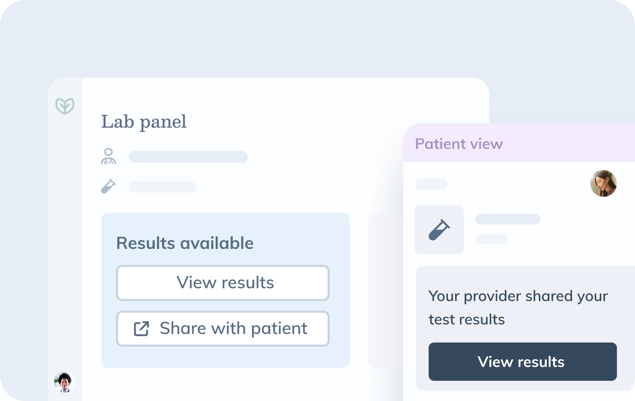The image size is (635, 401).
Task: Click the lab test placeholder bar
Action: click(163, 186)
